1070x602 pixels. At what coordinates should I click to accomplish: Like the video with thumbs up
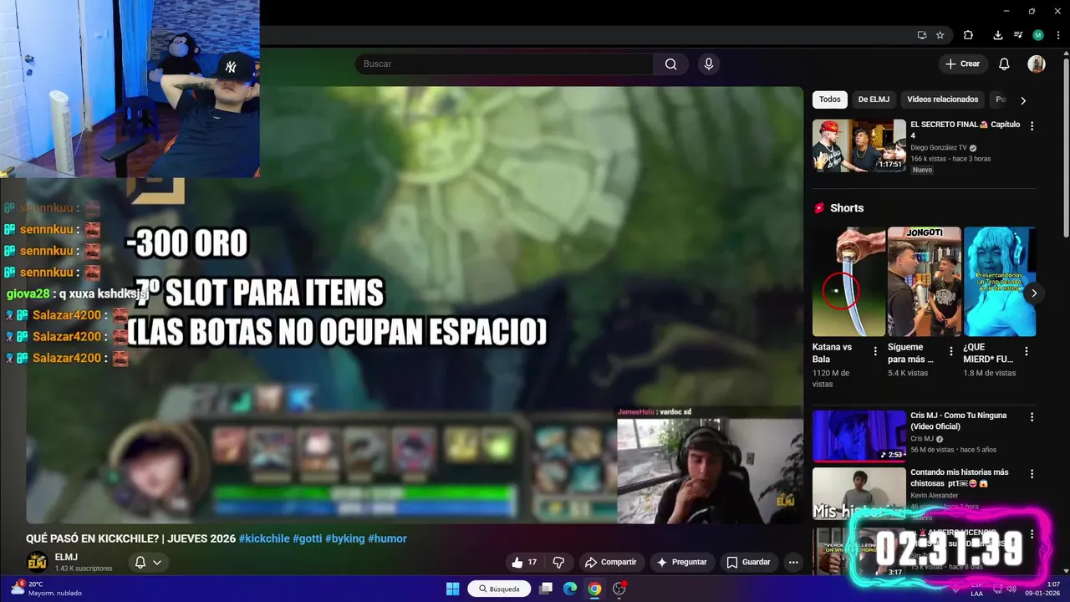click(x=524, y=562)
